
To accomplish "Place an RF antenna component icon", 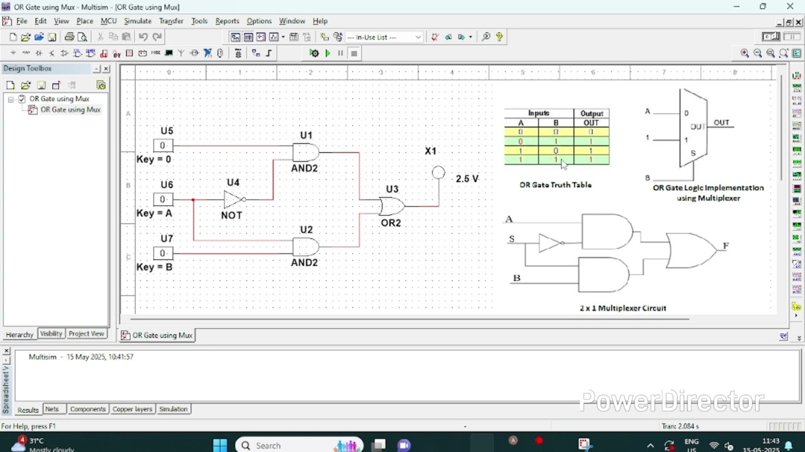I will tap(181, 53).
